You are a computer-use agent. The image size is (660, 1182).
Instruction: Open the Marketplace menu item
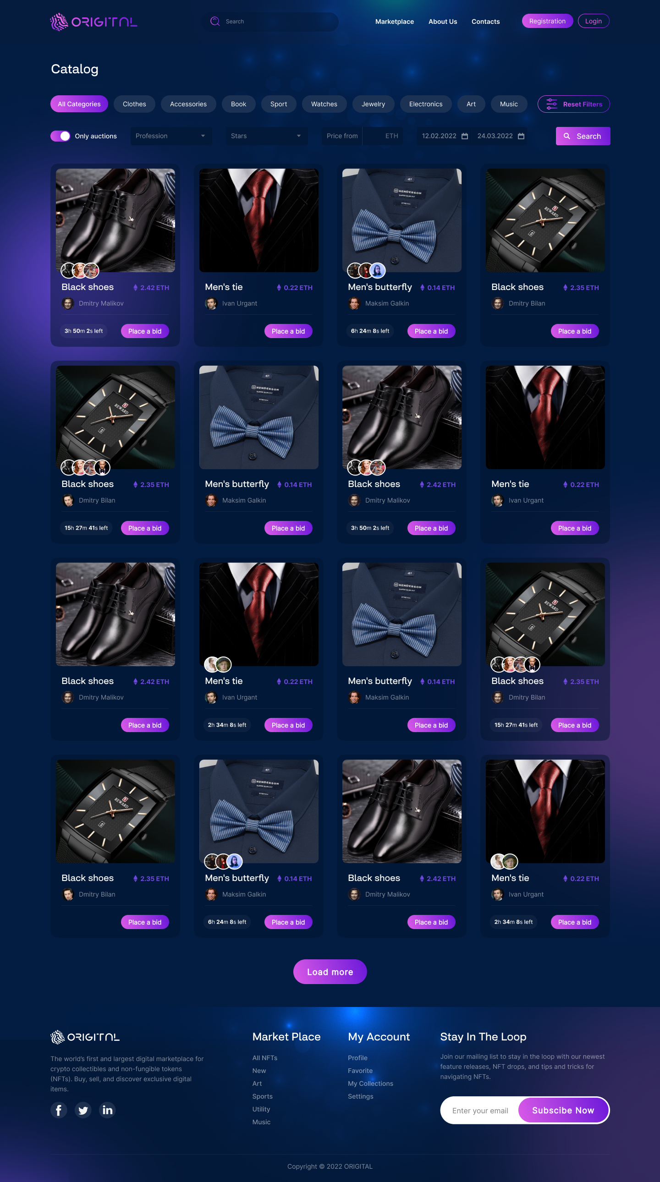click(x=394, y=22)
